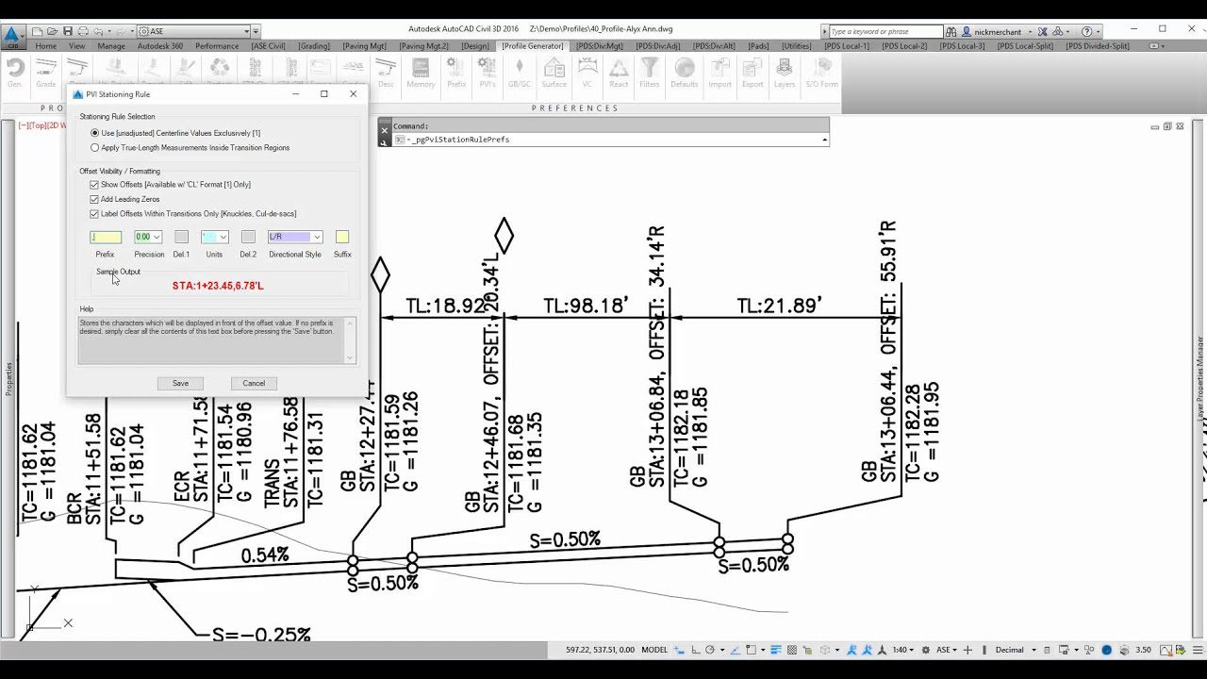Open the PVI's preferences tool

(488, 73)
